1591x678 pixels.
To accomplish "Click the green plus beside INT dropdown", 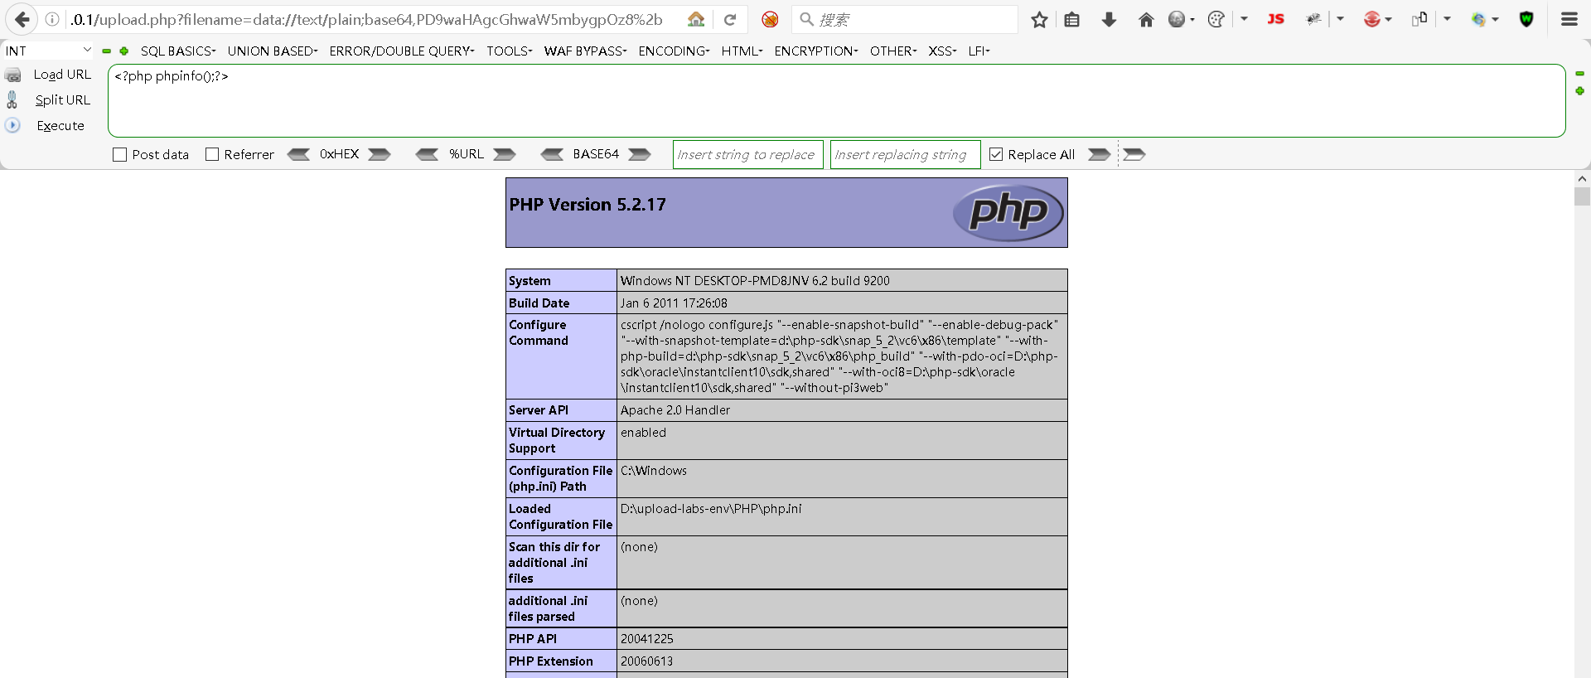I will point(124,51).
